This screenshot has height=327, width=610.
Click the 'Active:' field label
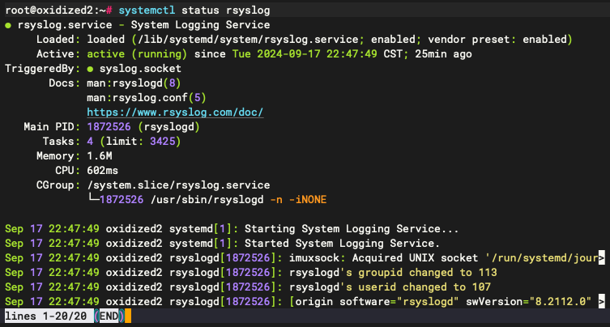(x=58, y=54)
